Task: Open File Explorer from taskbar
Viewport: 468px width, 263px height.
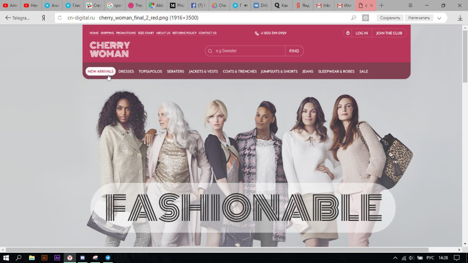Action: pyautogui.click(x=31, y=258)
